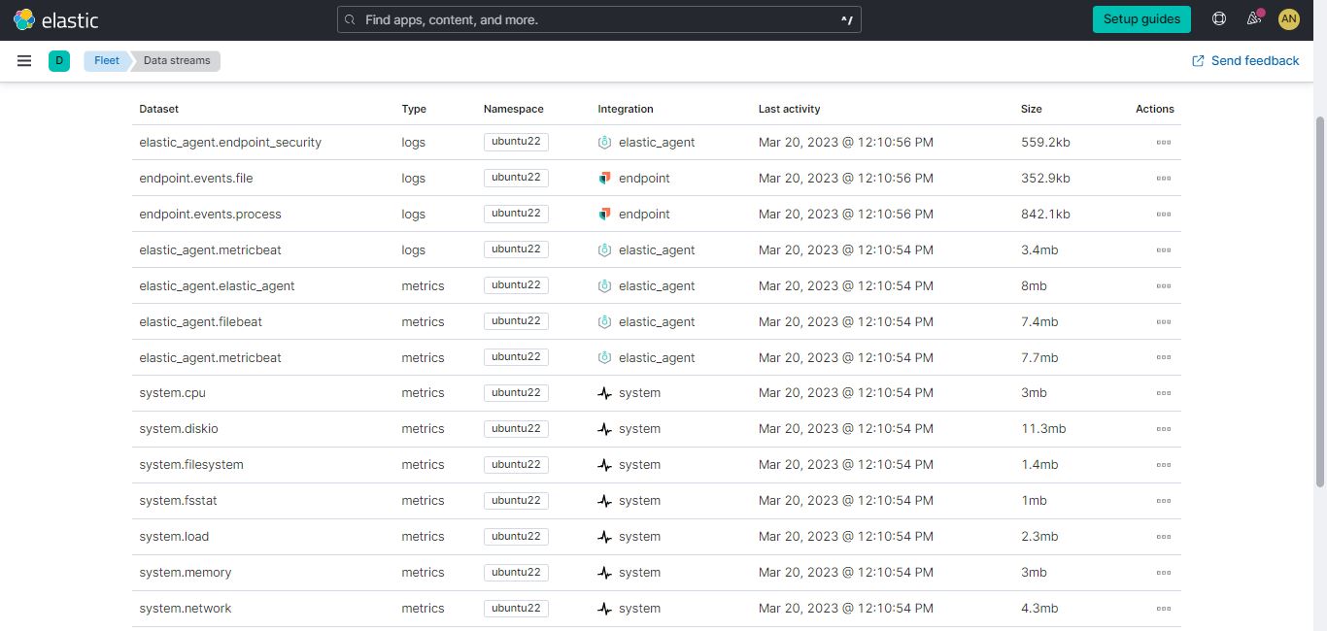Sort by the Size column header
The width and height of the screenshot is (1327, 631).
[x=1032, y=109]
